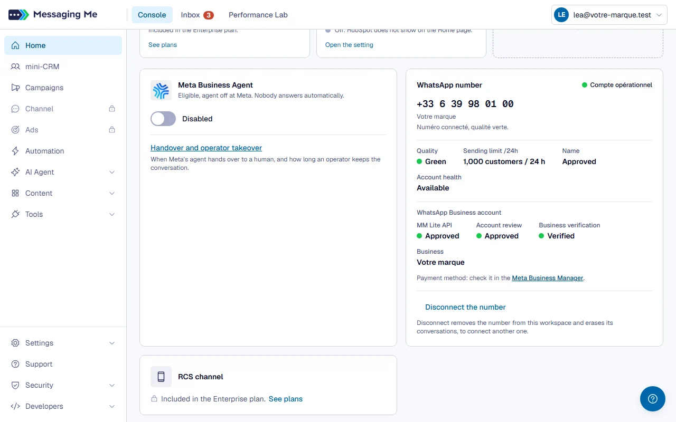Open the Meta Business Manager link
676x422 pixels.
tap(548, 278)
